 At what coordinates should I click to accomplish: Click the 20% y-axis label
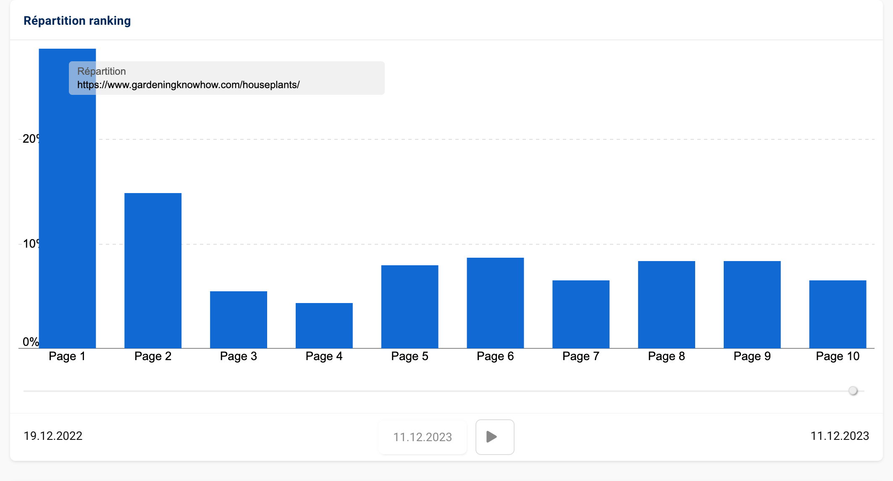tap(31, 139)
